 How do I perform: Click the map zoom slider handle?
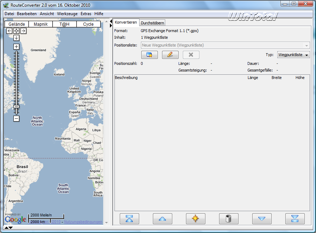[16, 106]
